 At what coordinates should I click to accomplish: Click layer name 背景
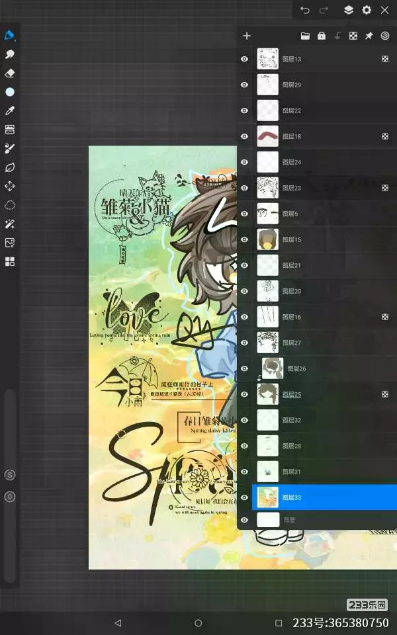[289, 520]
